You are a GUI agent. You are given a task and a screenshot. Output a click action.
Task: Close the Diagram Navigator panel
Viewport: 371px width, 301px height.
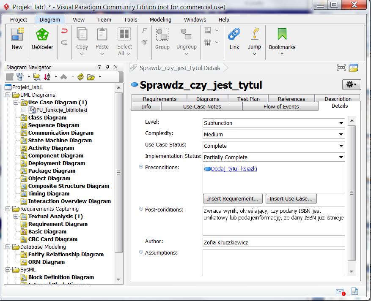pos(116,67)
